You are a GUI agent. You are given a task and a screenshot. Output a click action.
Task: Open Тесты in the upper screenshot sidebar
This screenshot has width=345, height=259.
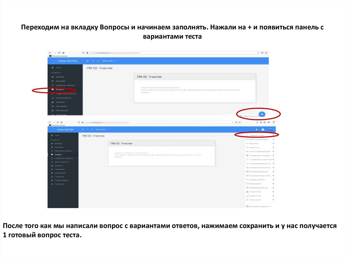[57, 68]
